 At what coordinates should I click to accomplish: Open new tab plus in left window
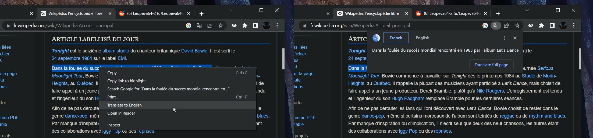(201, 13)
